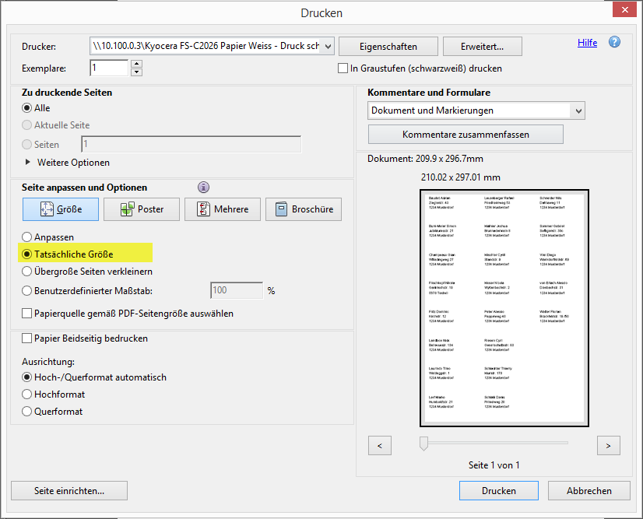
Task: Select the Größe page sizing button
Action: [x=61, y=209]
